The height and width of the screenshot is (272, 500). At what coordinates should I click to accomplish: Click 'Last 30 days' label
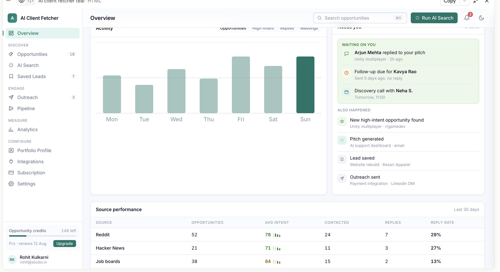(466, 209)
